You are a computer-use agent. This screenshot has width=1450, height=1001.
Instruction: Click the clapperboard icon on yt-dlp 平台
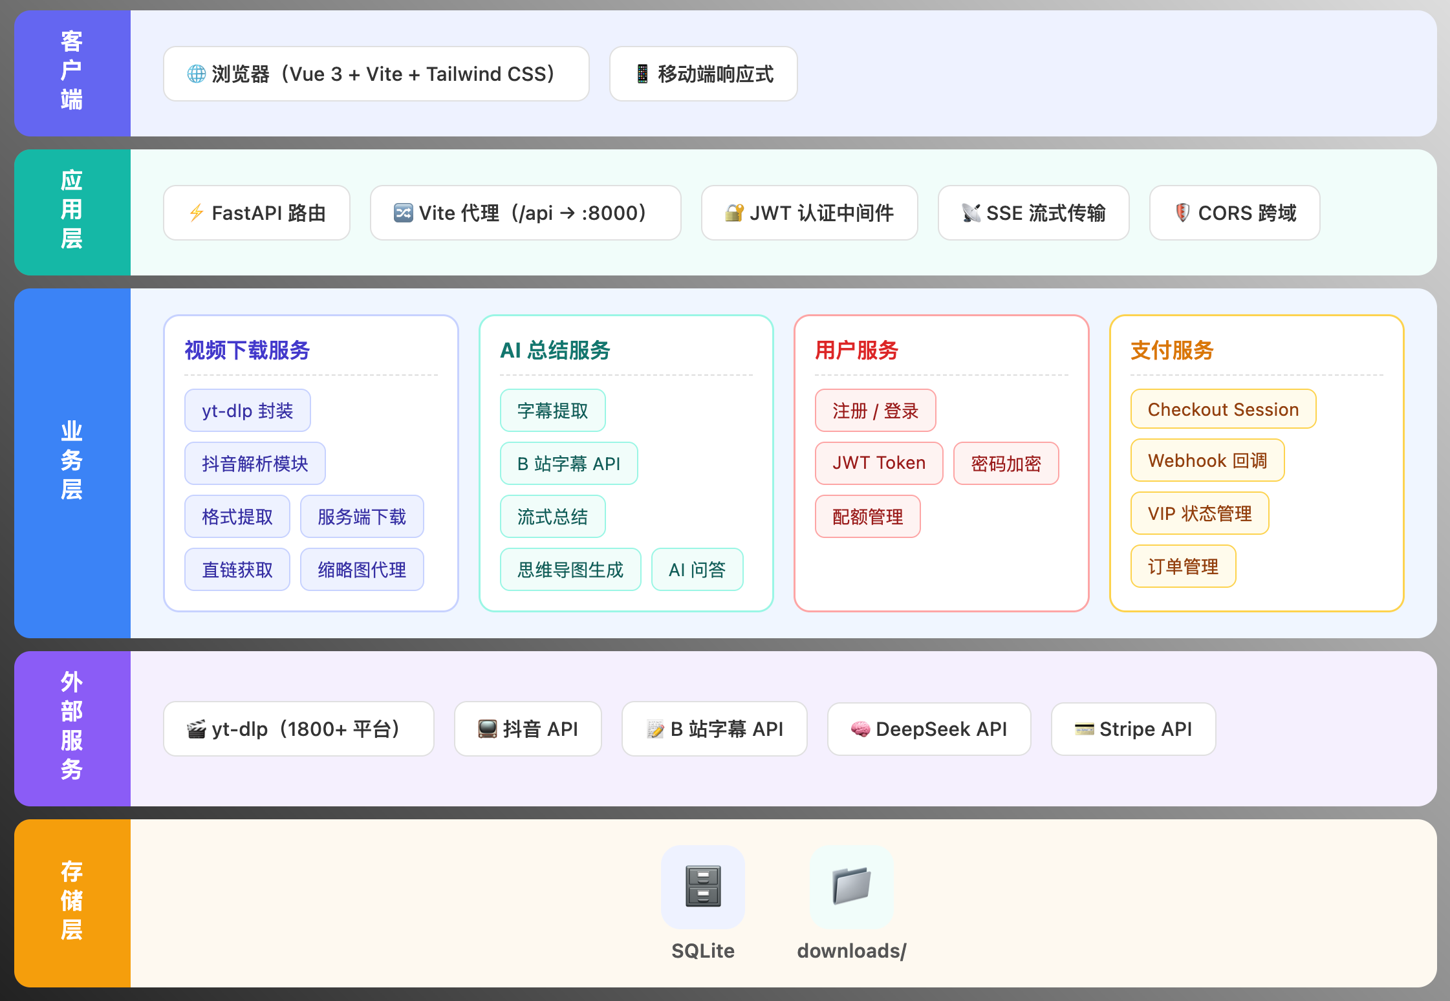point(197,729)
